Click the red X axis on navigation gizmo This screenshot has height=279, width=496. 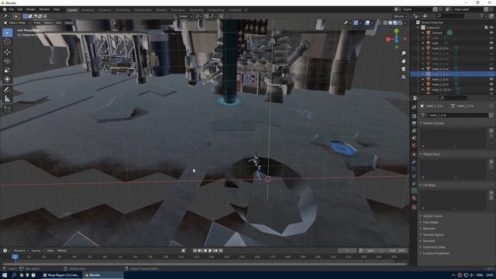pyautogui.click(x=388, y=40)
